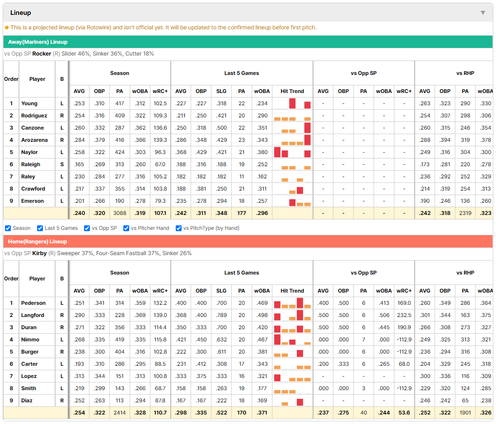Click Pederson's hit trend chart
The height and width of the screenshot is (424, 496).
pyautogui.click(x=292, y=303)
